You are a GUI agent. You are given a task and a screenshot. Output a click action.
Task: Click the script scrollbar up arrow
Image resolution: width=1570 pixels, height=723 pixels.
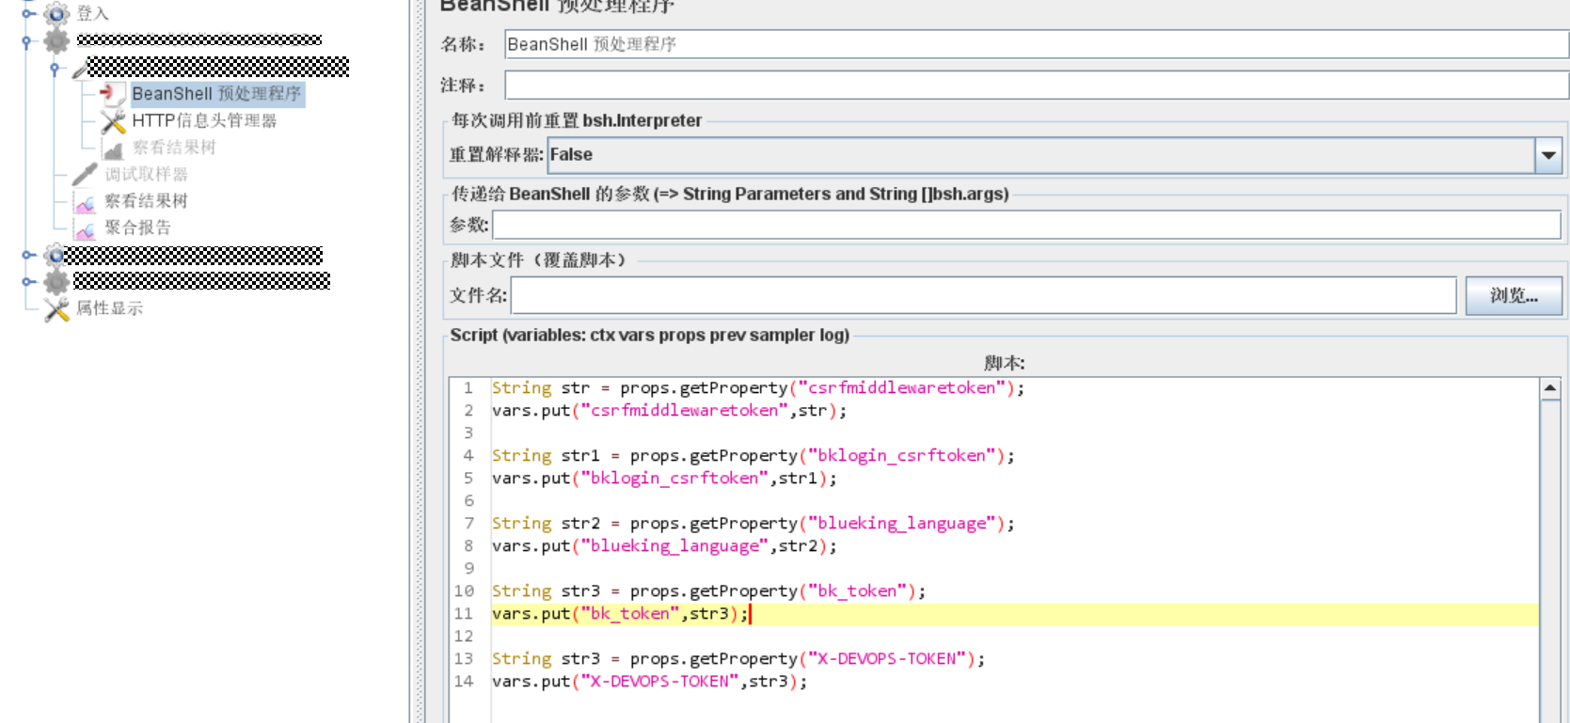tap(1550, 388)
